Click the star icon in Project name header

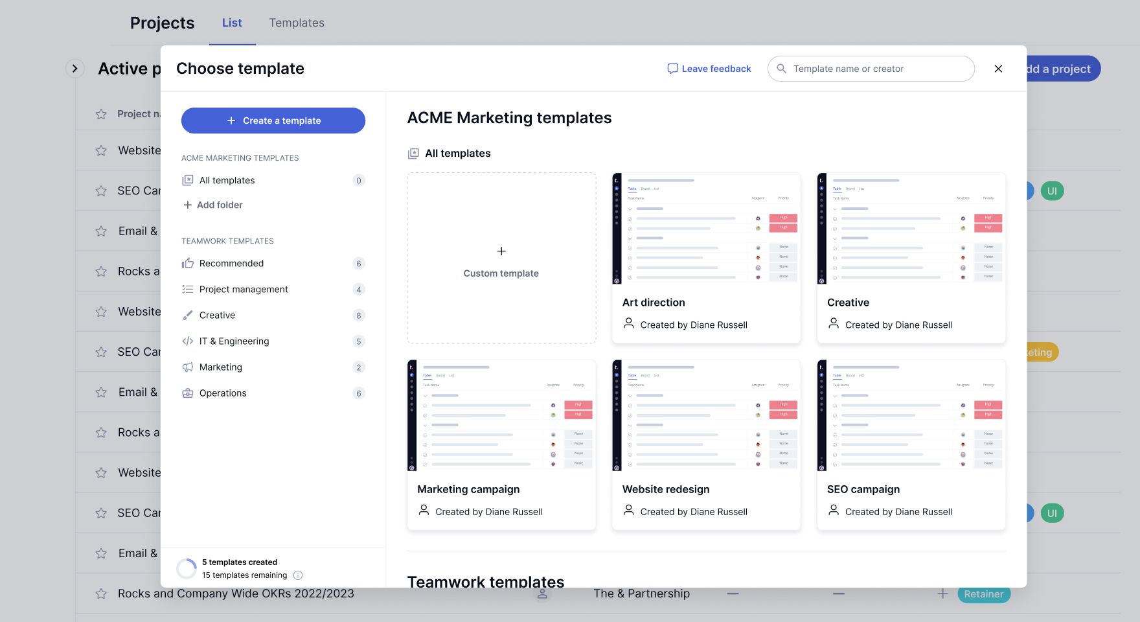click(101, 114)
